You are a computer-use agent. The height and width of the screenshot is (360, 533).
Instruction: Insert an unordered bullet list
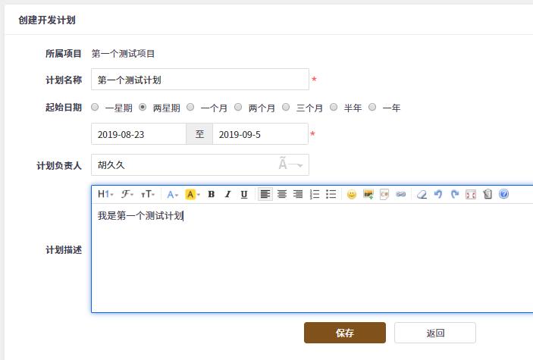(331, 195)
